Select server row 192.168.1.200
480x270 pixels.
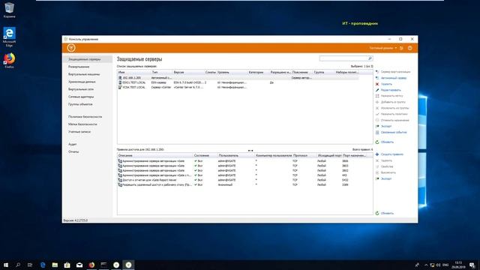click(x=238, y=78)
